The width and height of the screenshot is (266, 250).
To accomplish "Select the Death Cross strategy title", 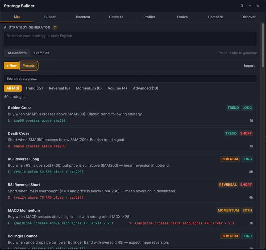I will pos(19,133).
